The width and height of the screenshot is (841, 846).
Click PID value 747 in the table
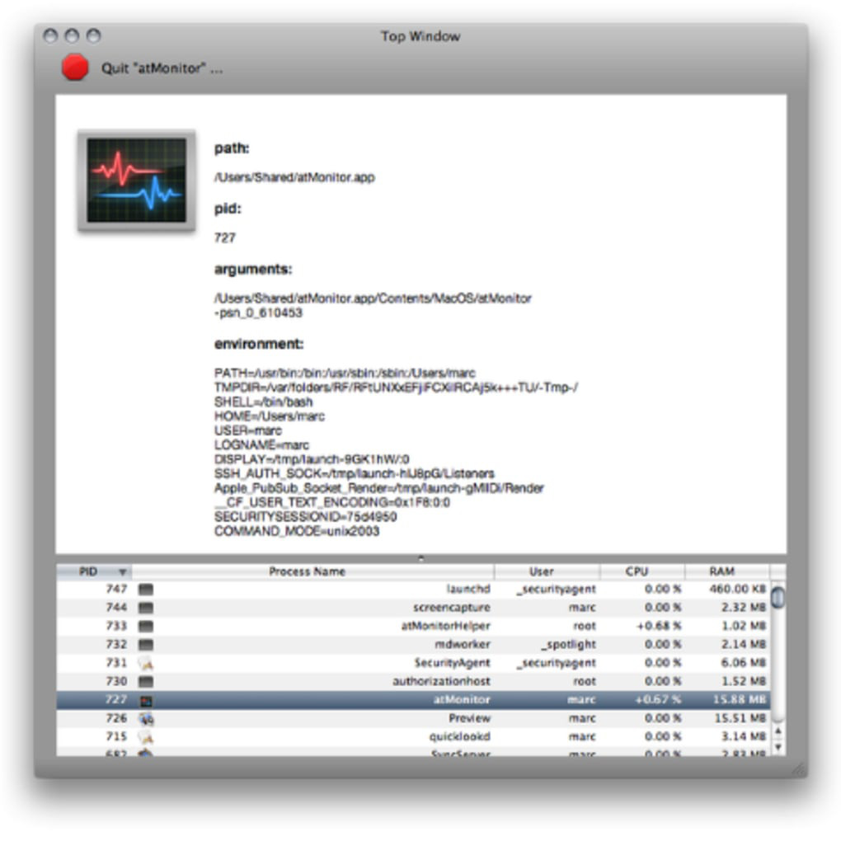116,589
